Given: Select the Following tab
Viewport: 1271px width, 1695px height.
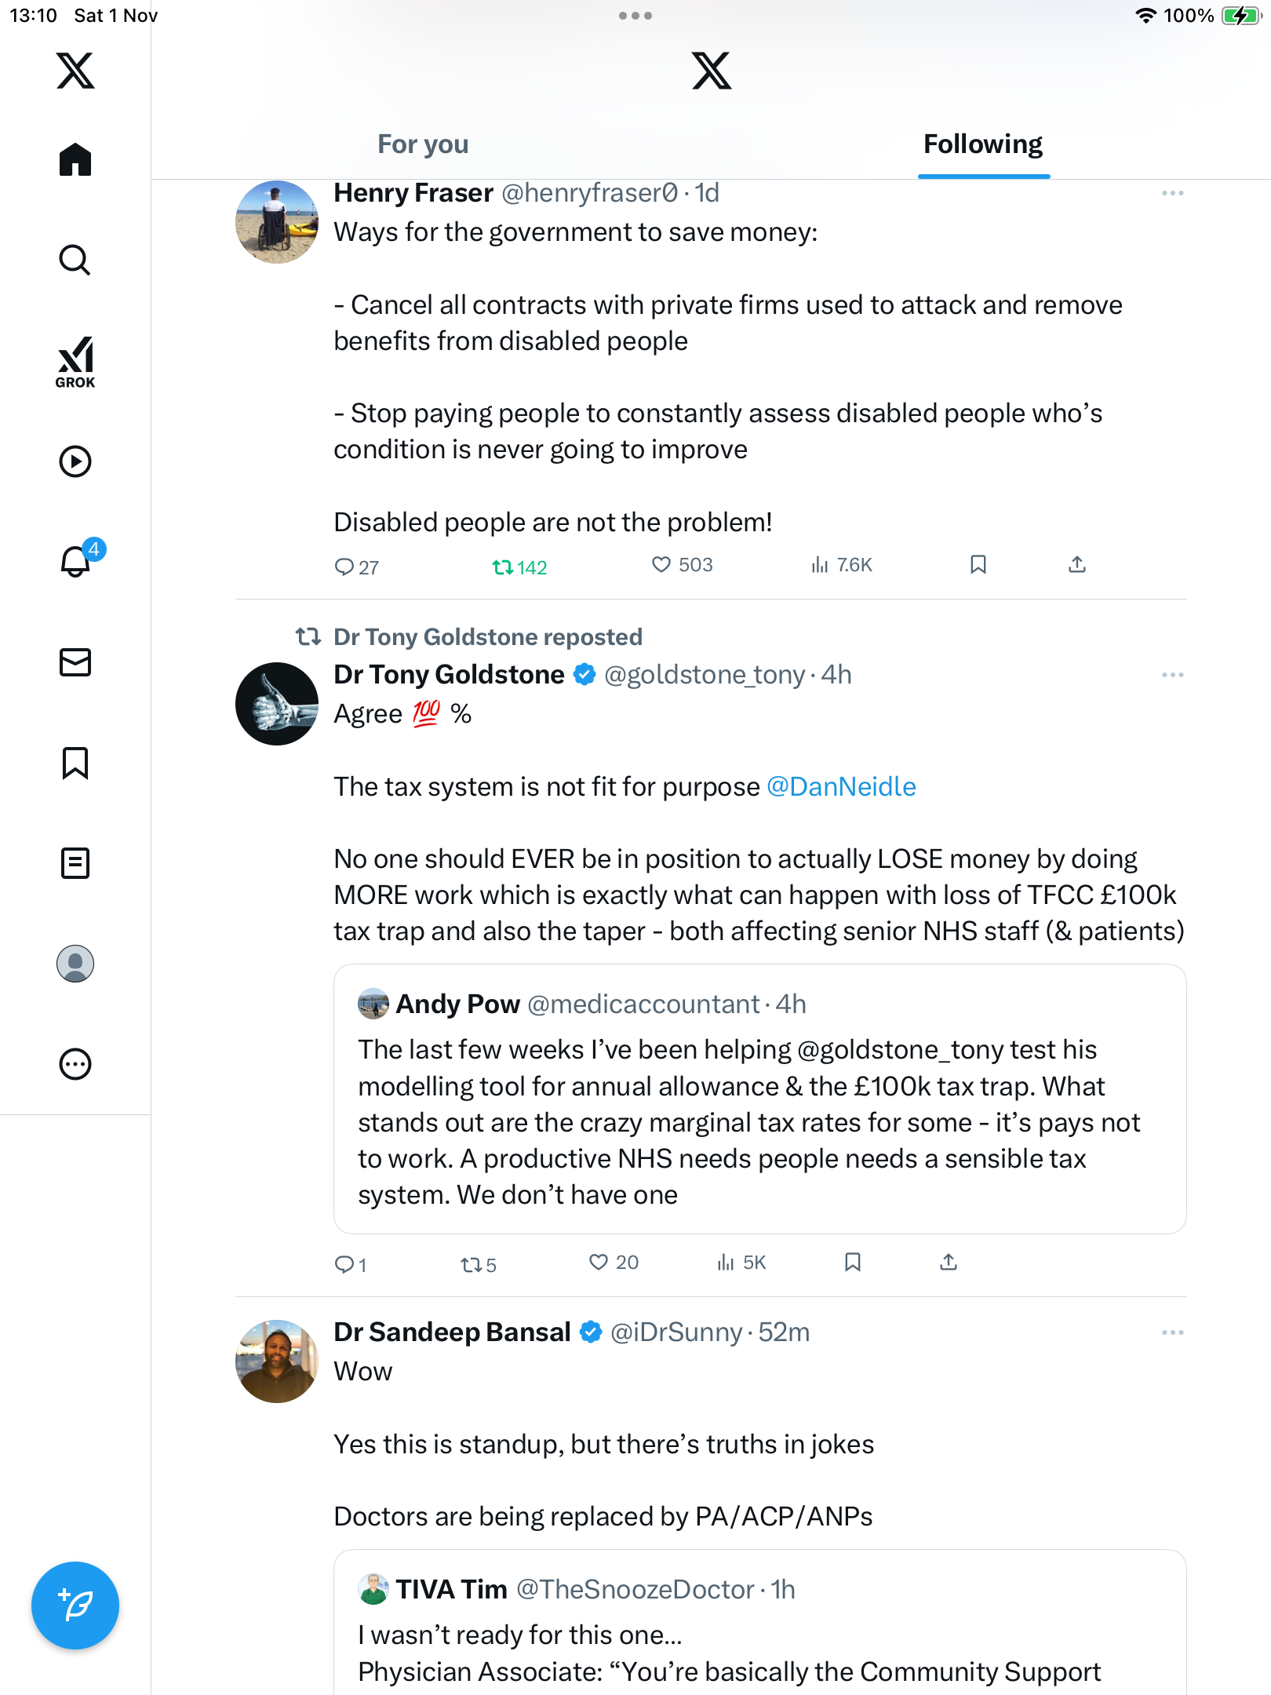Looking at the screenshot, I should pos(982,144).
